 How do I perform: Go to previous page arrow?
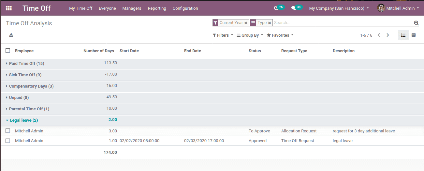pyautogui.click(x=379, y=35)
